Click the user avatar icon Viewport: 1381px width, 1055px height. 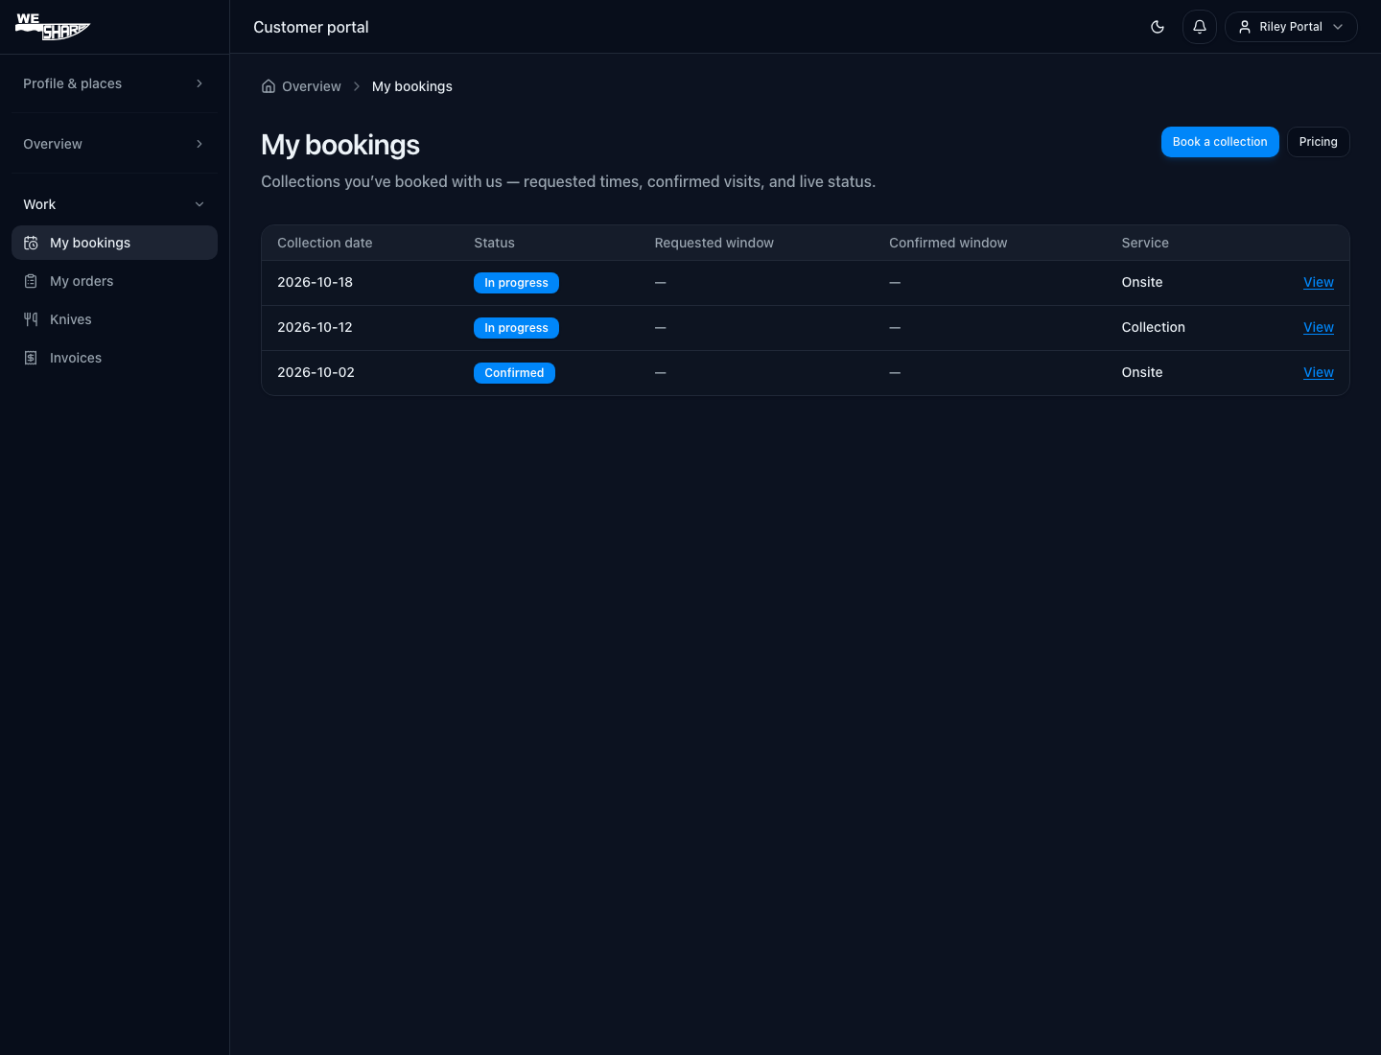pos(1245,27)
